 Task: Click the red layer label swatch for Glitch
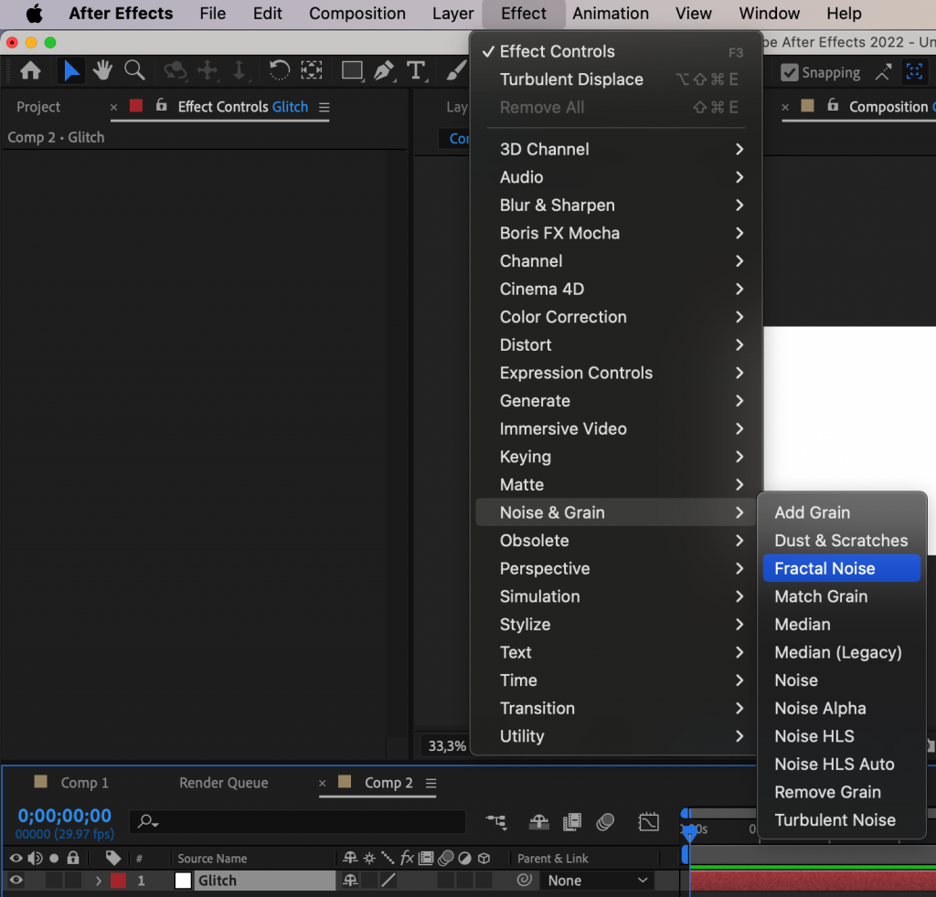[119, 881]
